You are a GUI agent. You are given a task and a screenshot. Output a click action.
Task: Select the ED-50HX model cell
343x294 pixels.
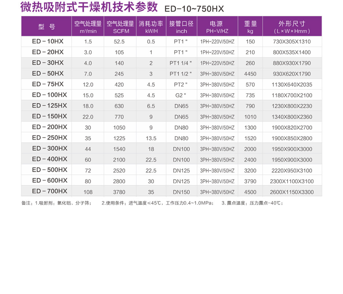pos(48,74)
